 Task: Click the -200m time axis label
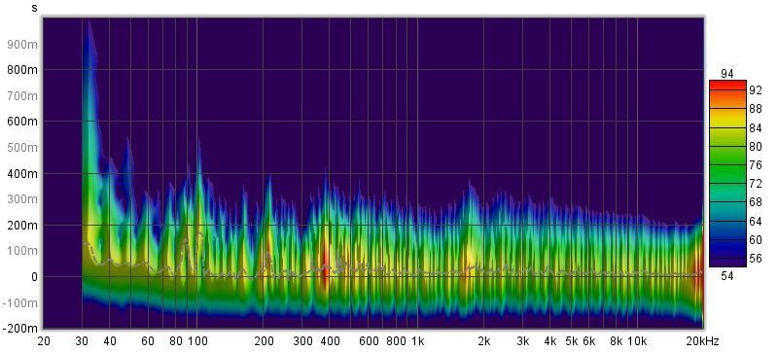point(20,329)
